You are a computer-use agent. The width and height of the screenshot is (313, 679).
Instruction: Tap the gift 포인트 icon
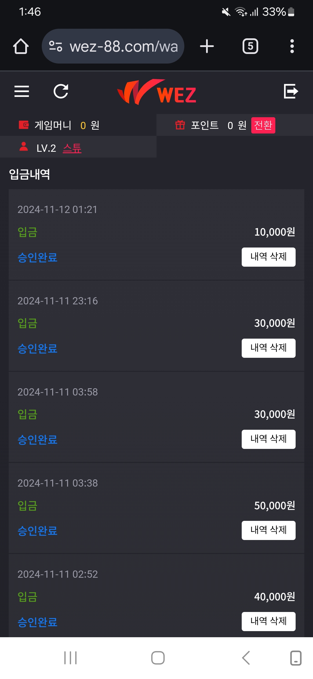[180, 125]
